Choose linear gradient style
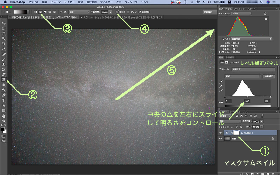Image resolution: width=280 pixels, height=175 pixels. coord(36,12)
